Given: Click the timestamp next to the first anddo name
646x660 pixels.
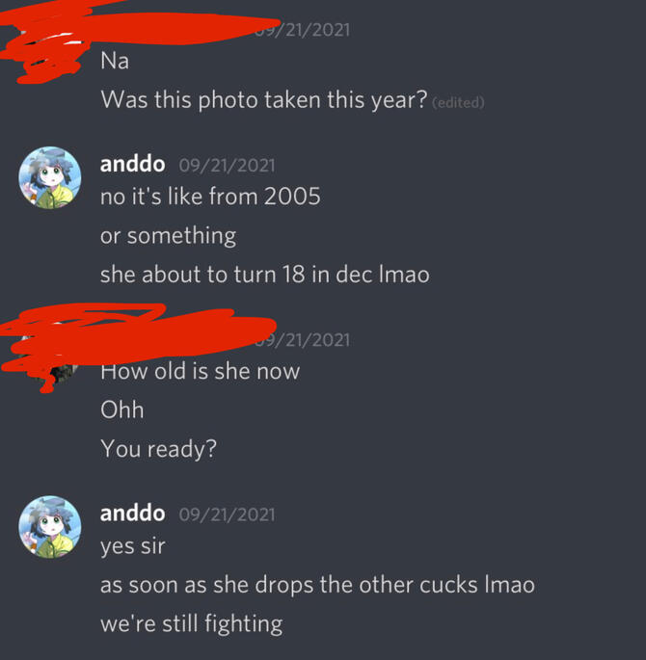Looking at the screenshot, I should (x=227, y=165).
